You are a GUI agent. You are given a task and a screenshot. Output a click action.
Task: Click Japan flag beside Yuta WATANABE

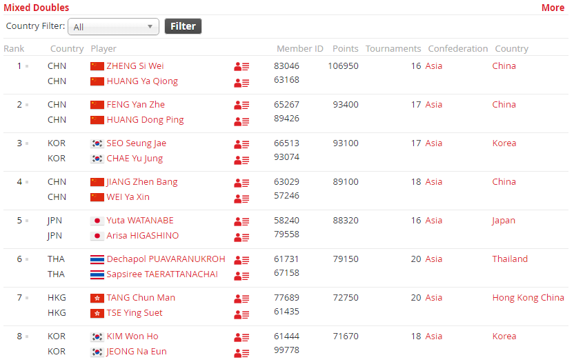point(97,221)
